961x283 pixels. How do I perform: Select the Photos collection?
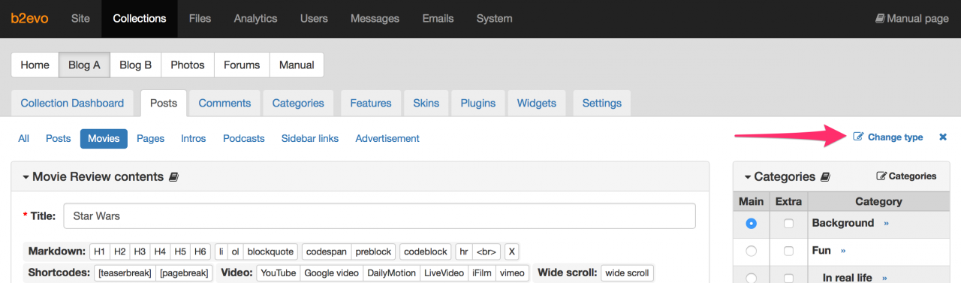pyautogui.click(x=188, y=65)
